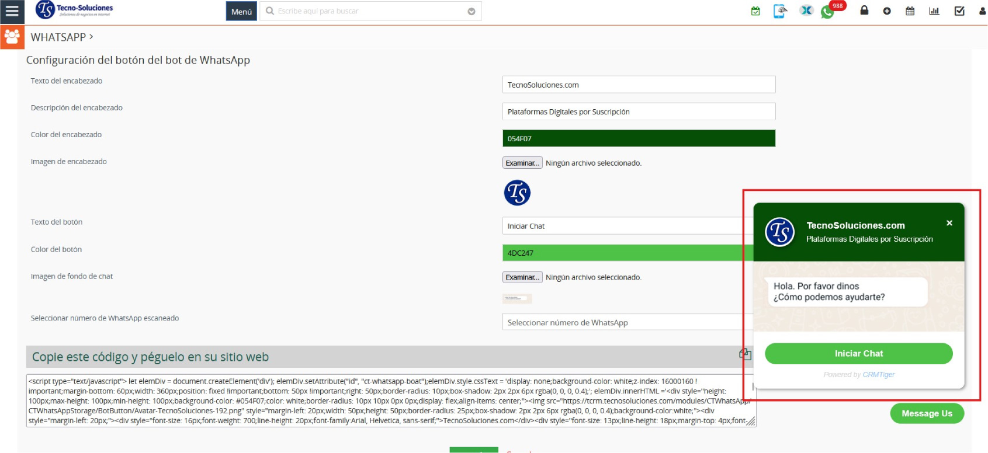Click the Menú button

(x=241, y=12)
